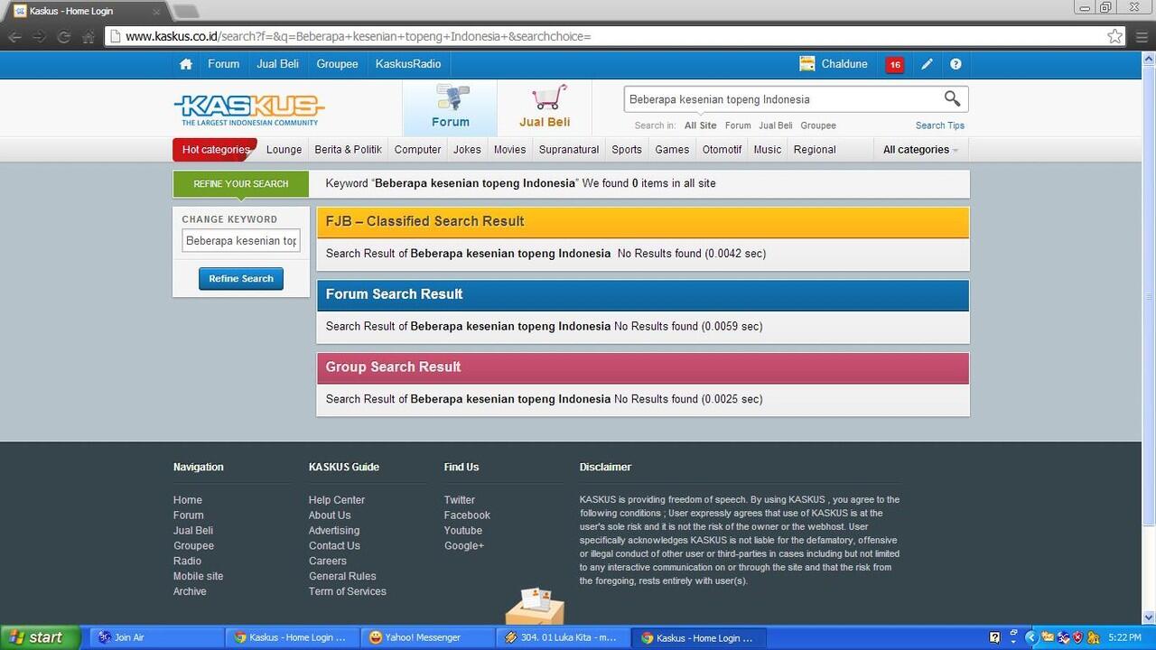
Task: Open Mobile site footer link
Action: [198, 576]
